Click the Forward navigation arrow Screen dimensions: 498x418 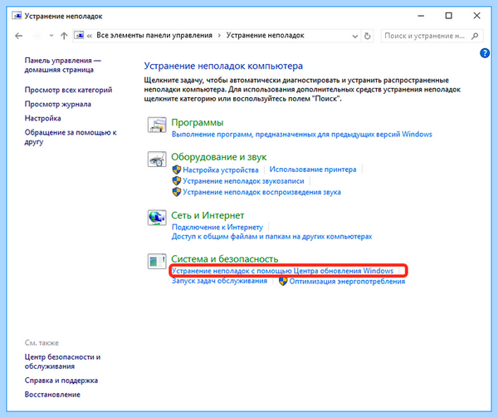click(37, 36)
